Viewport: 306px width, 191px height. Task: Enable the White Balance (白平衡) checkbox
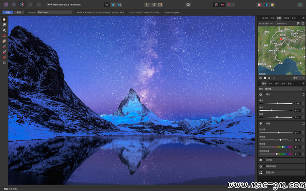point(264,160)
